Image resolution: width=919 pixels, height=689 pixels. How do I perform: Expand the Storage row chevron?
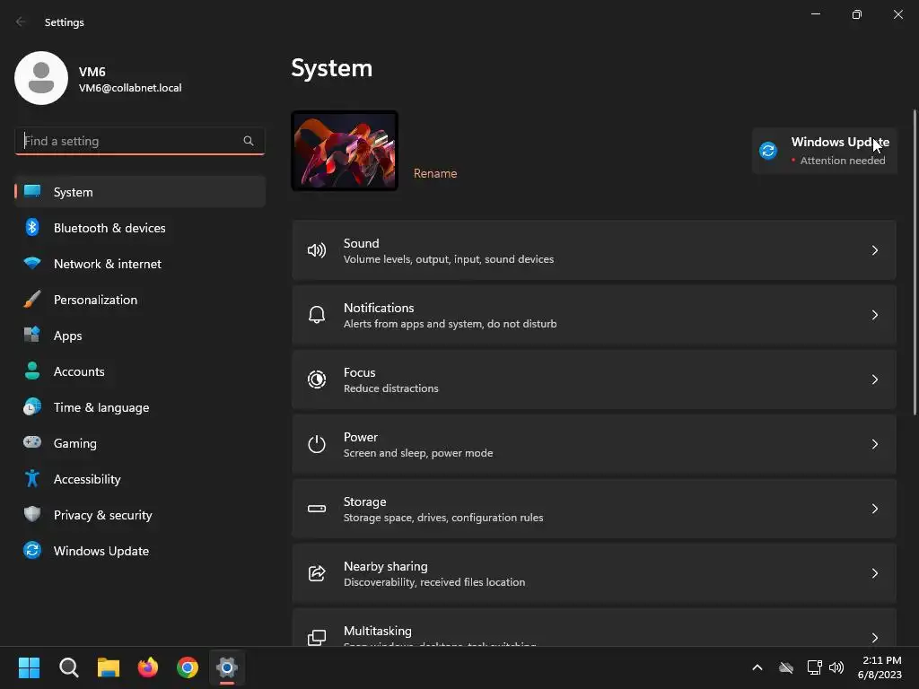tap(874, 509)
